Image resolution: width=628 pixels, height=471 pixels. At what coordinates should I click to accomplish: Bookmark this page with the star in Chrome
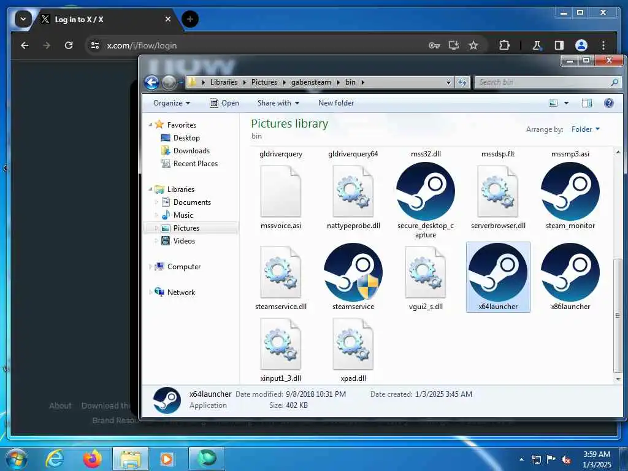473,45
